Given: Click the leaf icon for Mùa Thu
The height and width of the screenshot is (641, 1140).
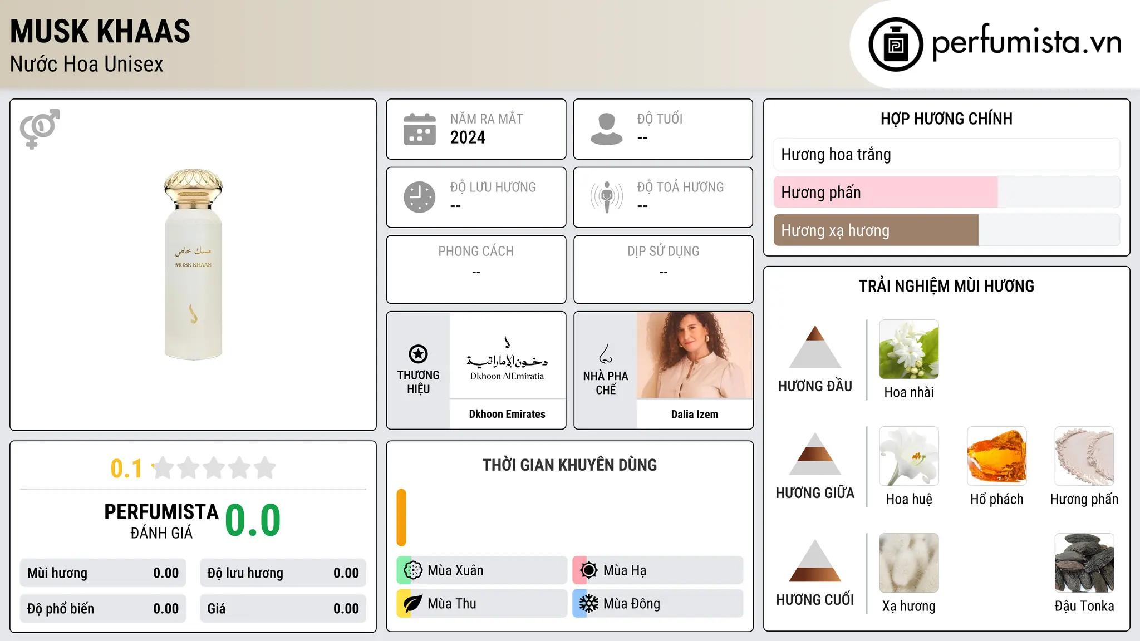Looking at the screenshot, I should click(413, 604).
